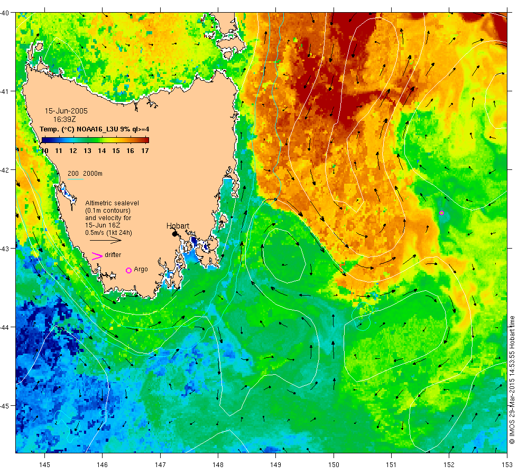Click latitude axis label -43
The width and height of the screenshot is (518, 475).
coord(5,249)
